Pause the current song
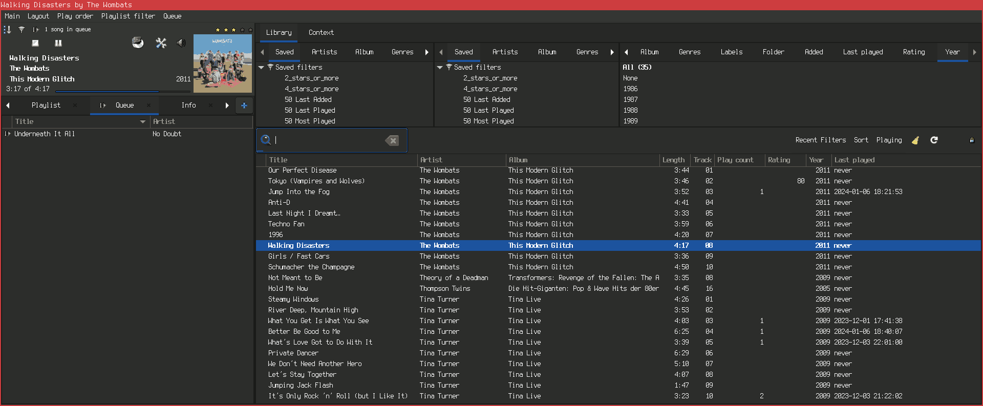Viewport: 983px width, 406px height. coord(58,43)
